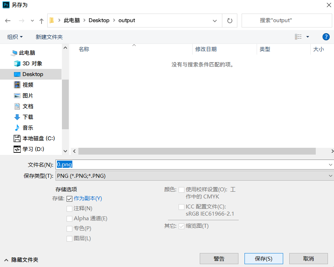334x267 pixels.
Task: Select 3D 对象 in sidebar
Action: 32,64
